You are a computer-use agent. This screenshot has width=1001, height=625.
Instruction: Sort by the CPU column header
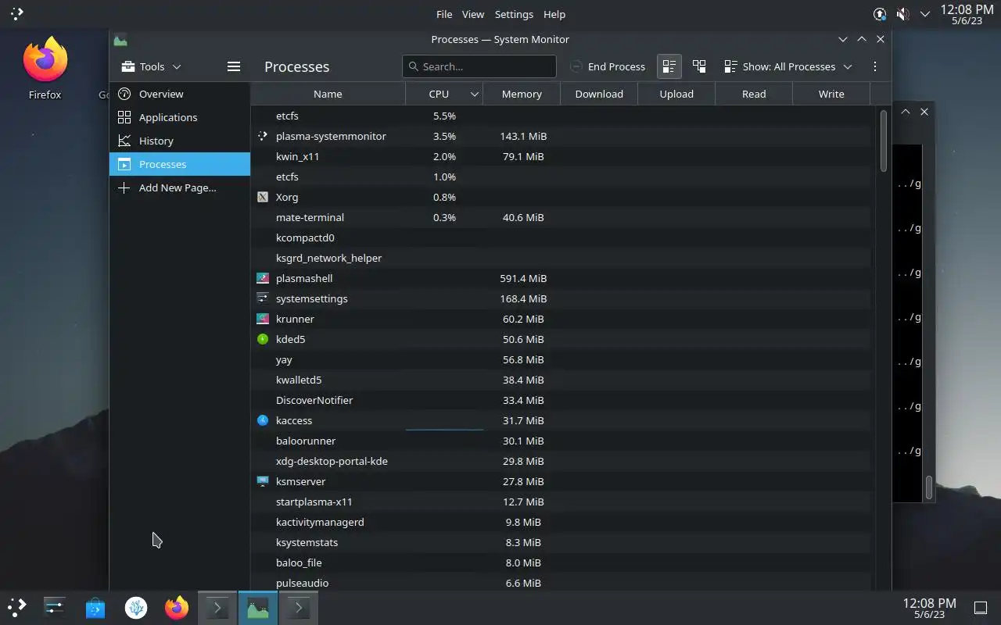[443, 94]
